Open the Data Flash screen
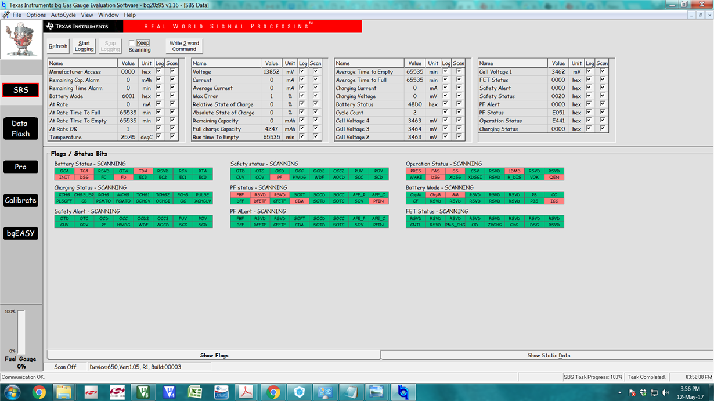This screenshot has width=714, height=401. 20,129
